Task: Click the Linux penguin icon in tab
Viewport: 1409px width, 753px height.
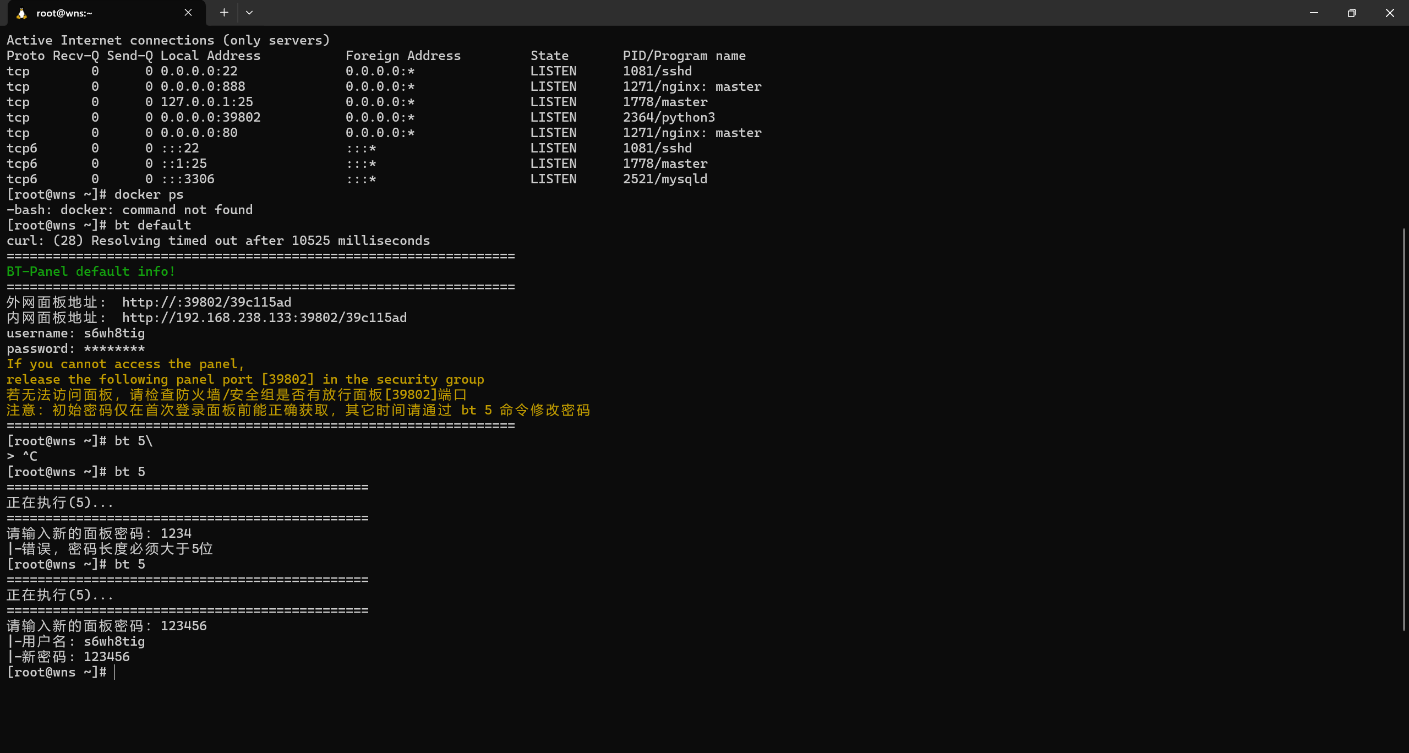Action: tap(21, 13)
